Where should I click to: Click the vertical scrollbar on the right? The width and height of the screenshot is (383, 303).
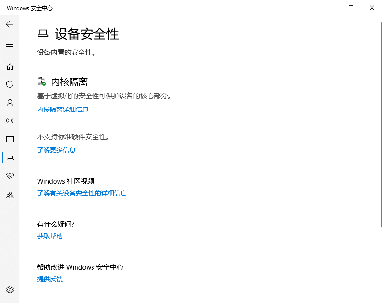381,125
